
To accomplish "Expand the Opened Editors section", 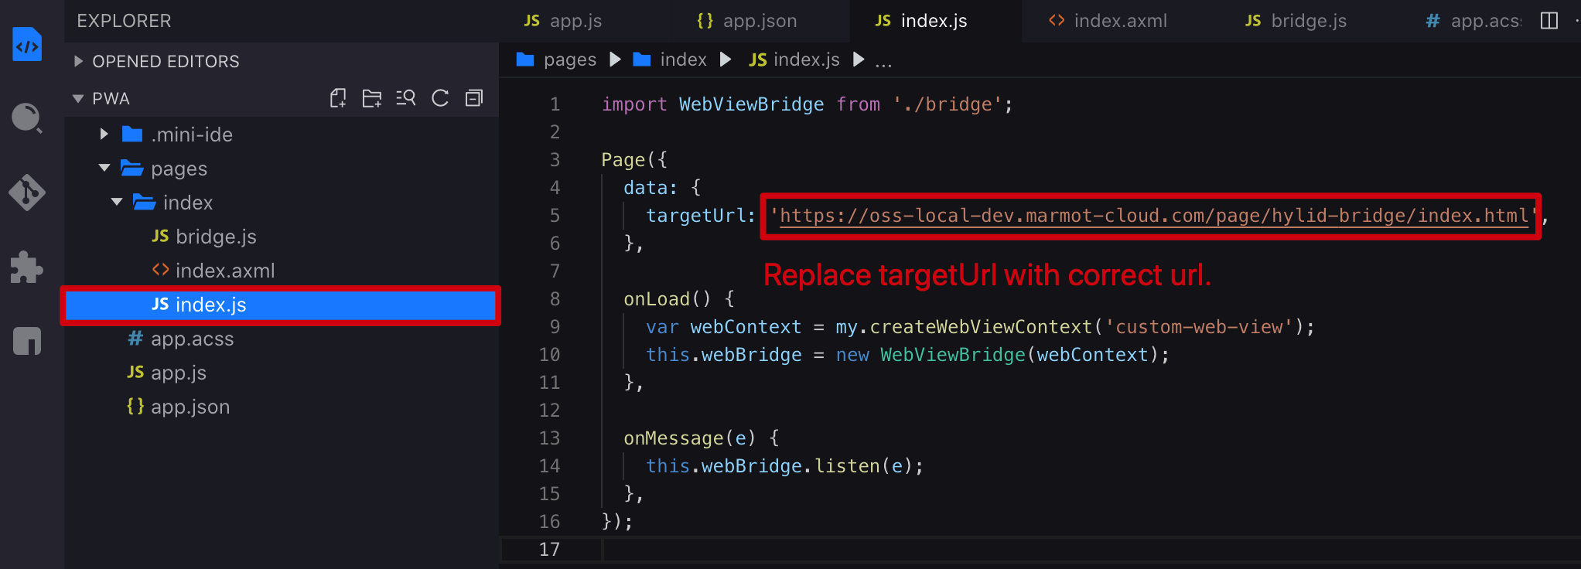I will tap(78, 61).
